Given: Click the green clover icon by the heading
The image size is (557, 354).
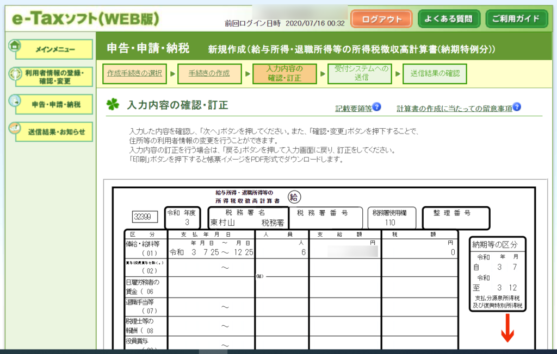Looking at the screenshot, I should pyautogui.click(x=113, y=105).
